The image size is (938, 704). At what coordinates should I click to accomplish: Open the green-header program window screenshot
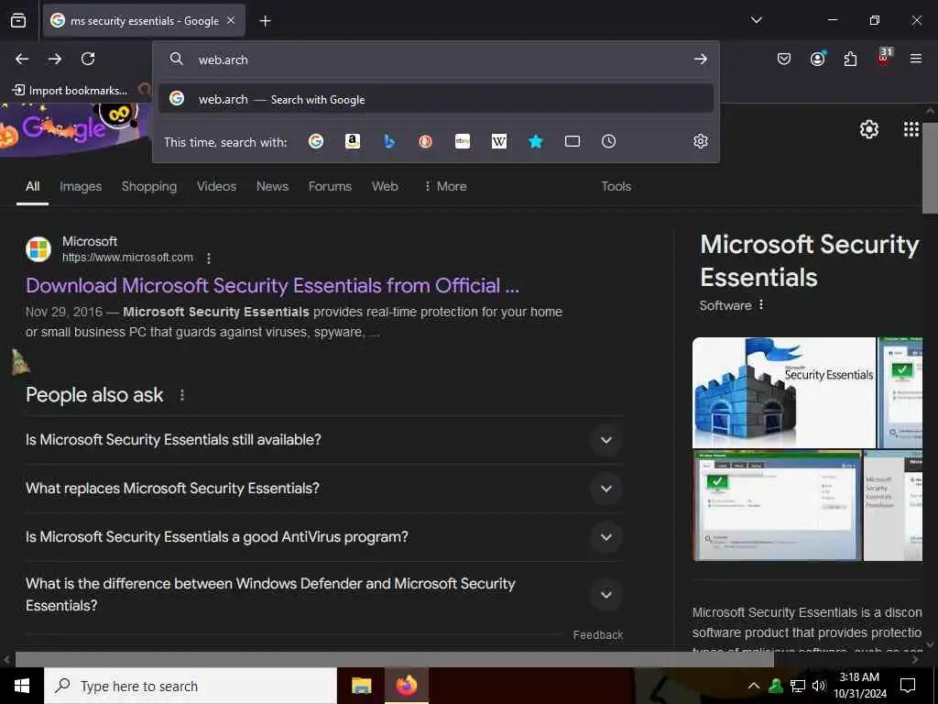777,506
